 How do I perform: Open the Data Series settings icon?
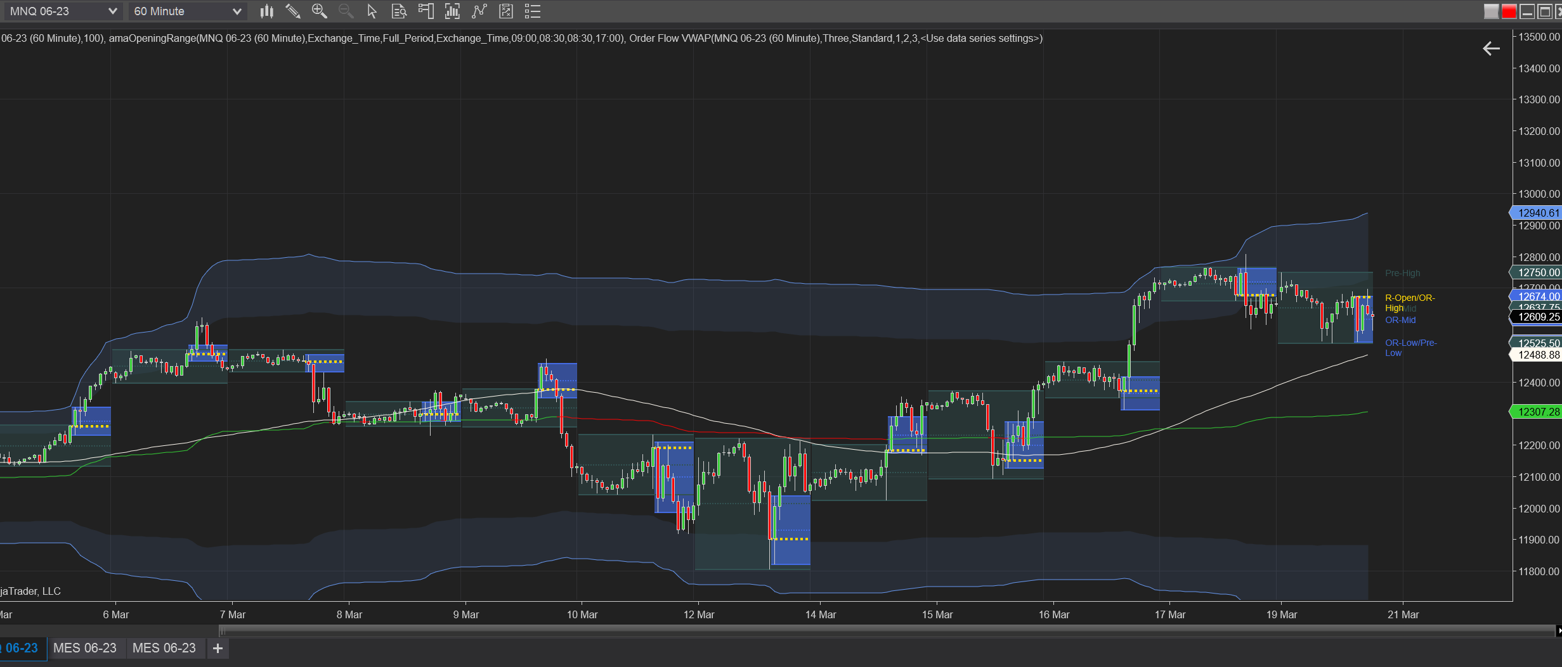click(x=452, y=11)
